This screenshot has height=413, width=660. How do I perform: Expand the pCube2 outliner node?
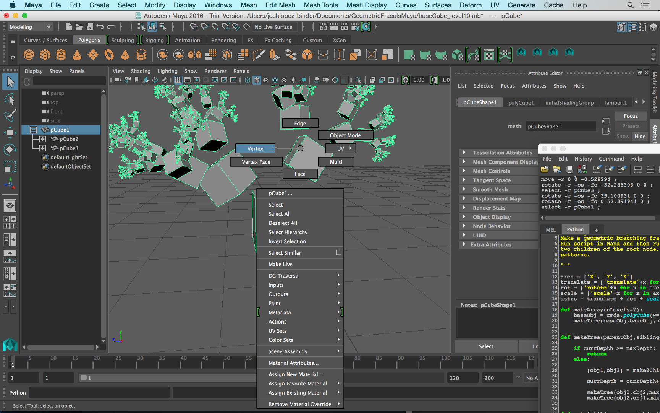tap(42, 139)
